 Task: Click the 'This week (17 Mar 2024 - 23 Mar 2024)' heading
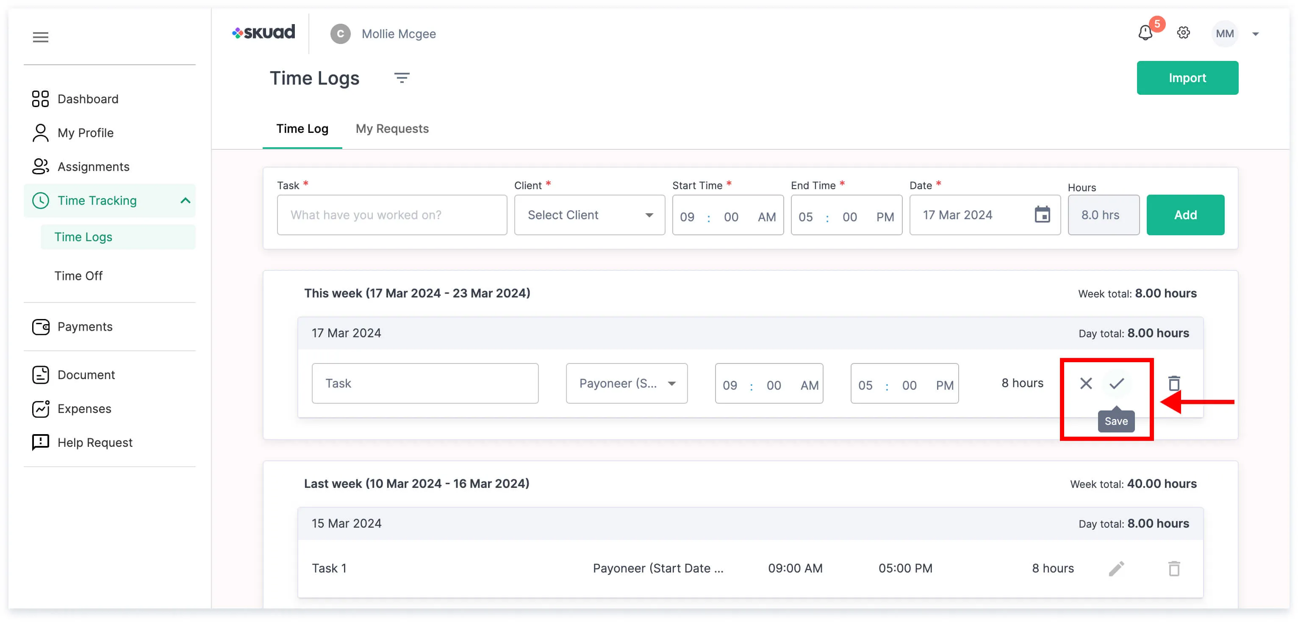click(417, 293)
